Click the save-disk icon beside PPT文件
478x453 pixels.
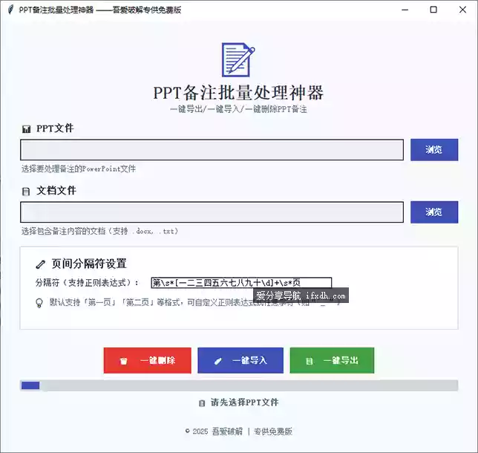pos(26,129)
